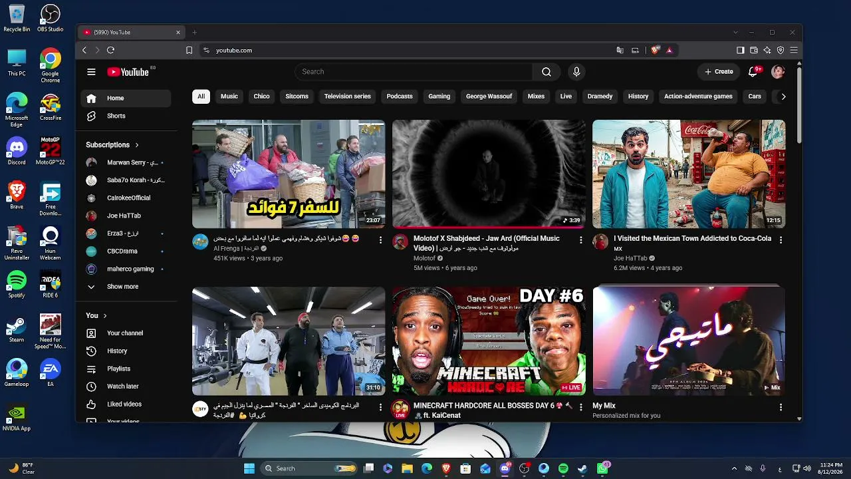Image resolution: width=851 pixels, height=479 pixels.
Task: Open options for the Al Frenga travel video
Action: (x=380, y=239)
